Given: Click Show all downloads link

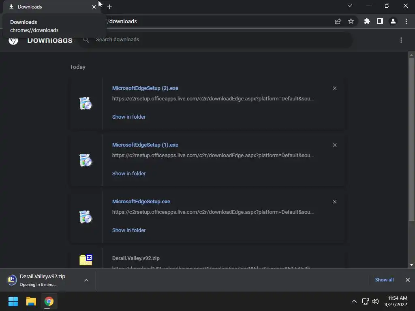Looking at the screenshot, I should coord(384,280).
